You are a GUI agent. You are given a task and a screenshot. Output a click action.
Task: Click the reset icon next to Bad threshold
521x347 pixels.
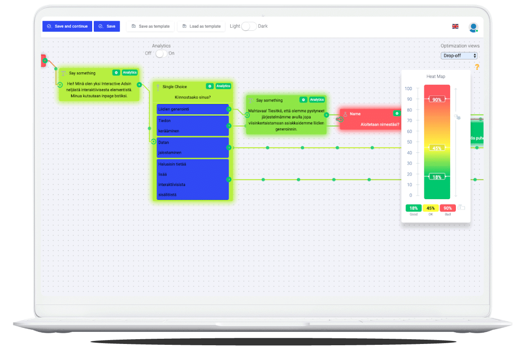pyautogui.click(x=461, y=208)
